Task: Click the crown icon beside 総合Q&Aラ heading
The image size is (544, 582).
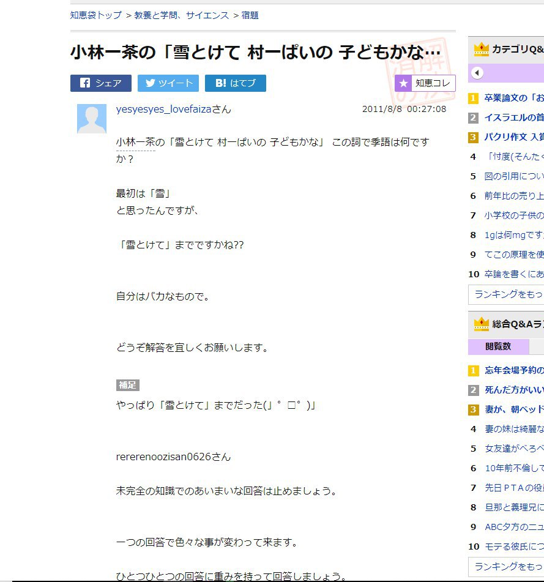Action: (x=482, y=324)
